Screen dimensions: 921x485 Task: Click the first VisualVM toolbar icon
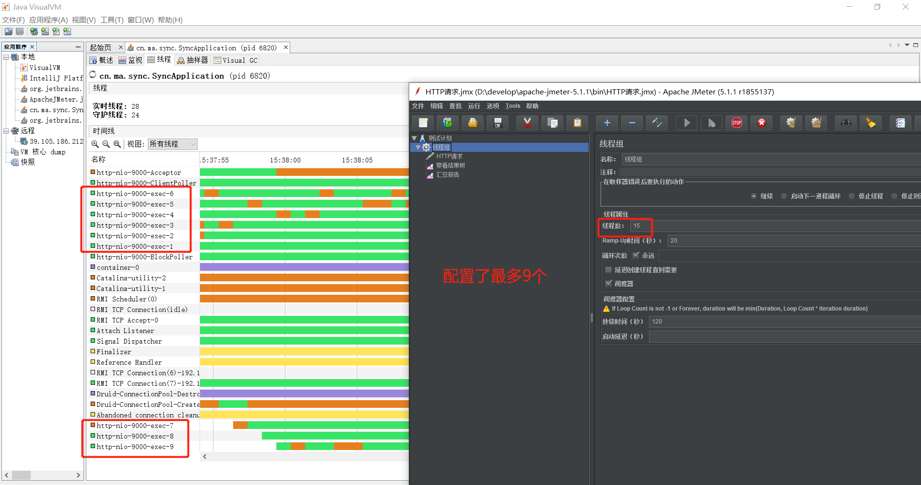click(x=9, y=32)
